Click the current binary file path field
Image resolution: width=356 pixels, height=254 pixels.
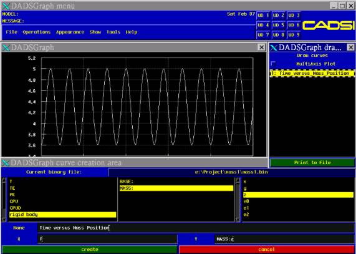pyautogui.click(x=231, y=172)
